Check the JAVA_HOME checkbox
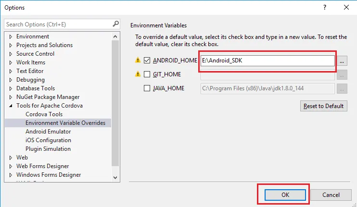 click(x=147, y=88)
